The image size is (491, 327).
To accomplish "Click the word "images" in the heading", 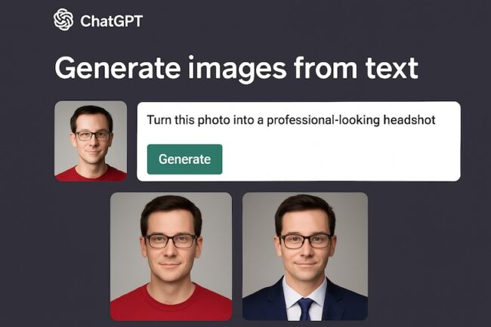I will click(236, 69).
